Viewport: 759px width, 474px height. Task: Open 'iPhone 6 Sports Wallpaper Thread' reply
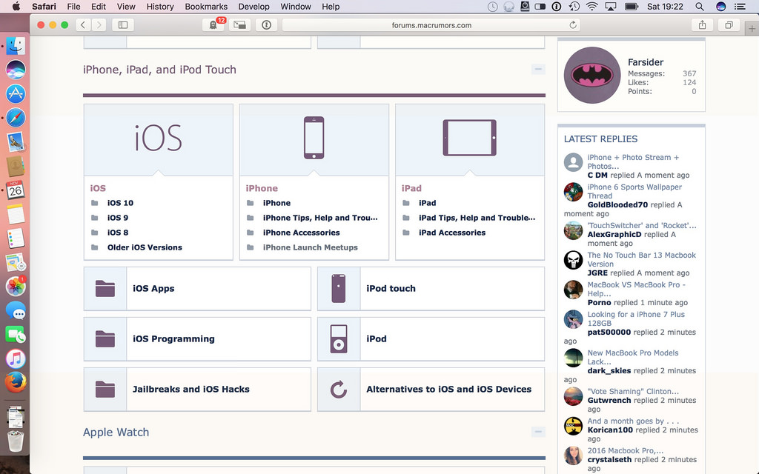point(634,192)
